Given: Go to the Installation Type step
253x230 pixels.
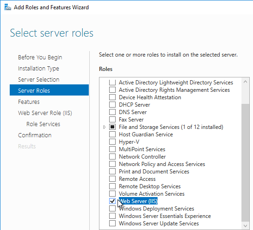Looking at the screenshot, I should [38, 69].
